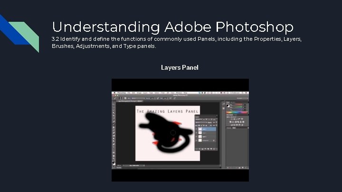Open the Window menu in menu bar
The image size is (342, 192).
tap(179, 93)
